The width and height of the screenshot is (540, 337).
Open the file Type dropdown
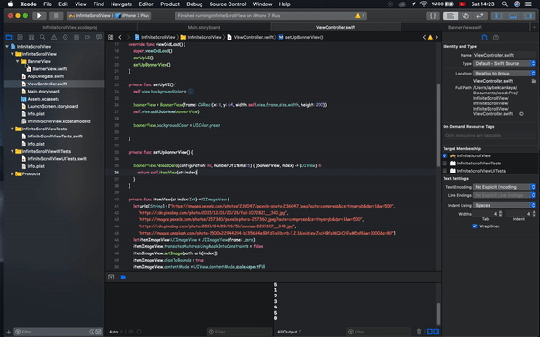[505, 63]
